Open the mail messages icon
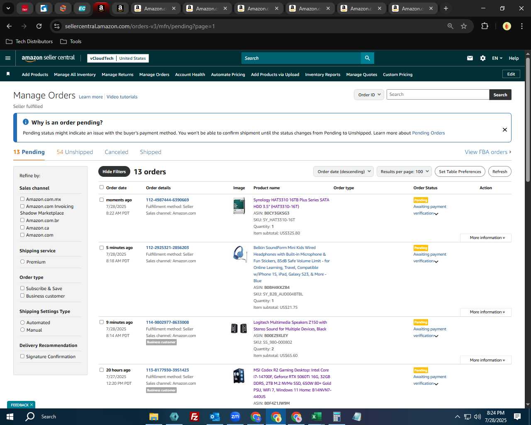 [470, 58]
